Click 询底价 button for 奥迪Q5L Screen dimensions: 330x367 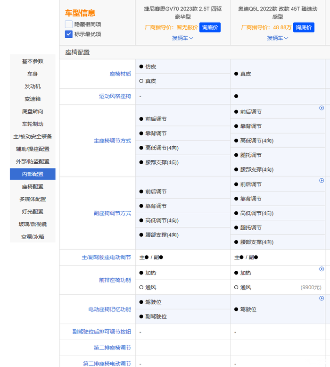304,27
